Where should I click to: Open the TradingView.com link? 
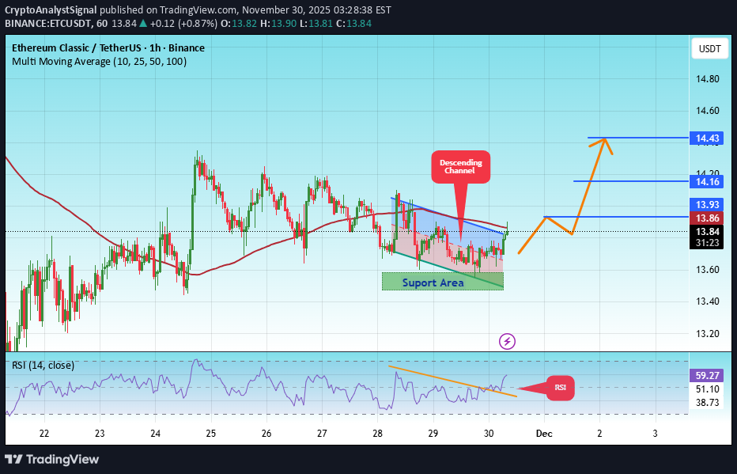pyautogui.click(x=198, y=10)
